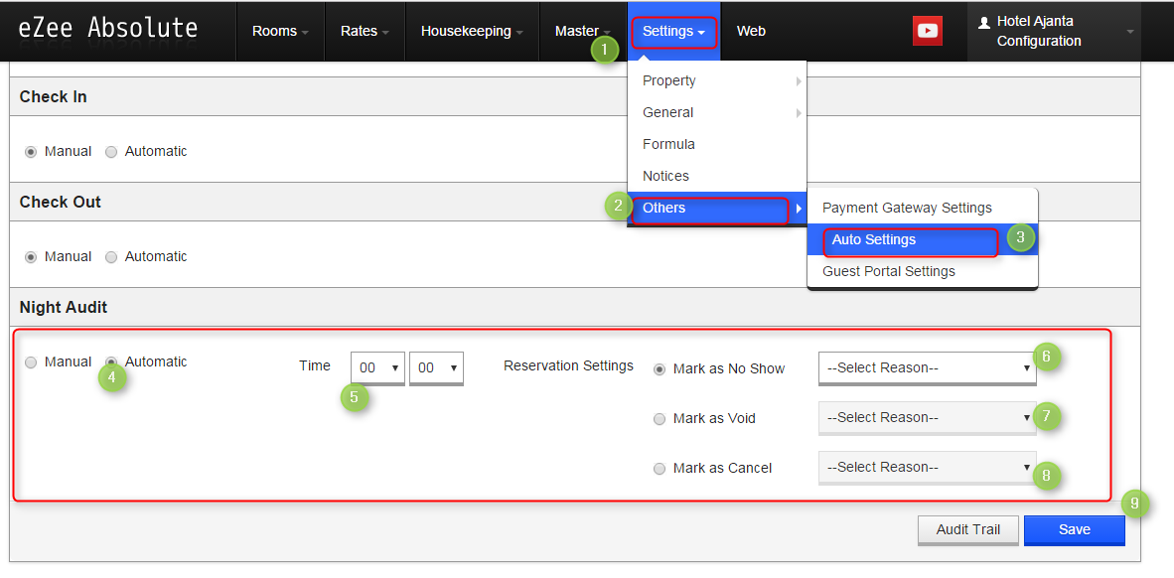Screen dimensions: 1174x578
Task: Open the Housekeeping menu
Action: click(472, 32)
